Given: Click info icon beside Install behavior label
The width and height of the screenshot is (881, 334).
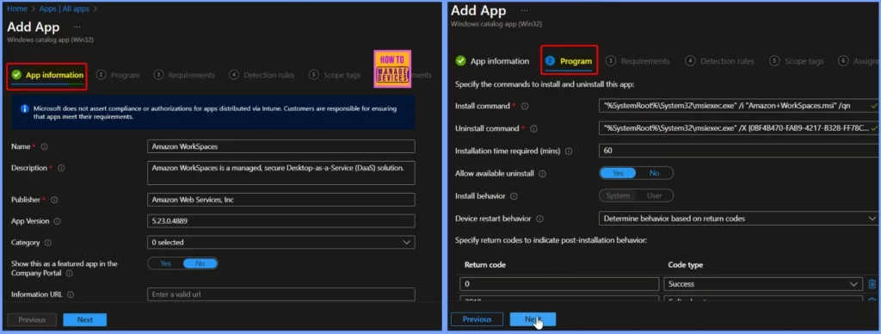Looking at the screenshot, I should (514, 196).
